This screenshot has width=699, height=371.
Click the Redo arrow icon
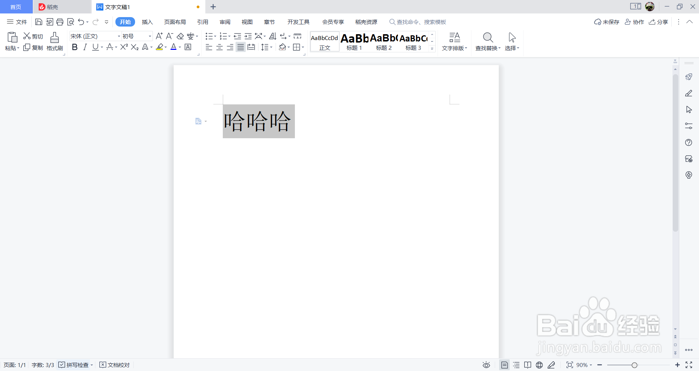95,22
